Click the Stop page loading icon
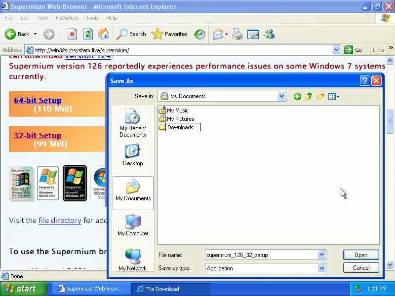The height and width of the screenshot is (296, 395). pos(72,34)
